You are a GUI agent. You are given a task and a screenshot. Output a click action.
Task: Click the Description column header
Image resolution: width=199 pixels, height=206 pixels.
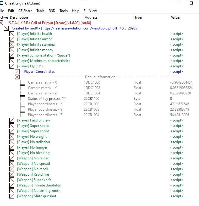[46, 17]
